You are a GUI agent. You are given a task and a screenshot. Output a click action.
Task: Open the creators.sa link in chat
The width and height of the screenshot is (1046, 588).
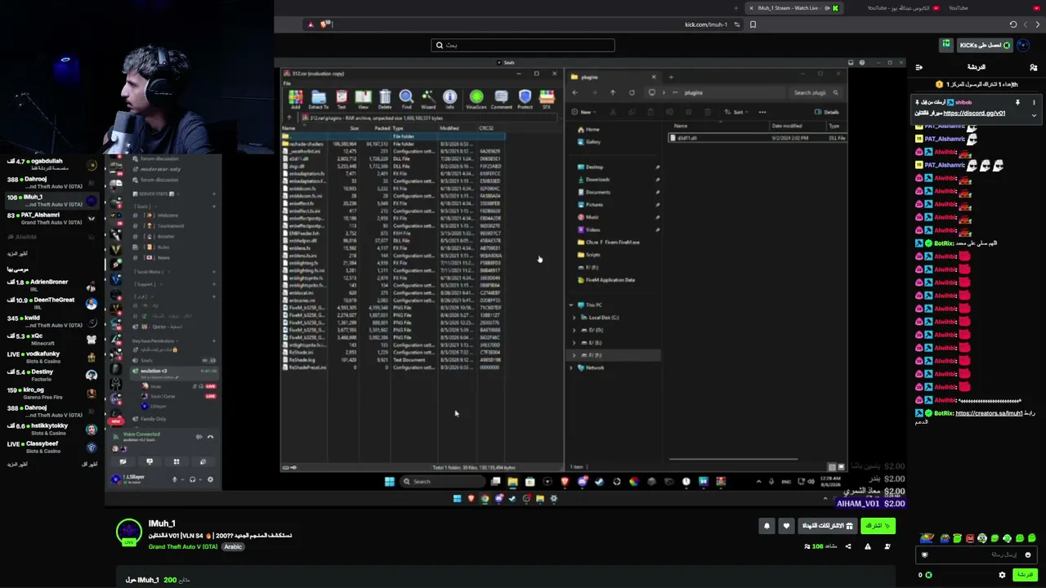tap(989, 413)
